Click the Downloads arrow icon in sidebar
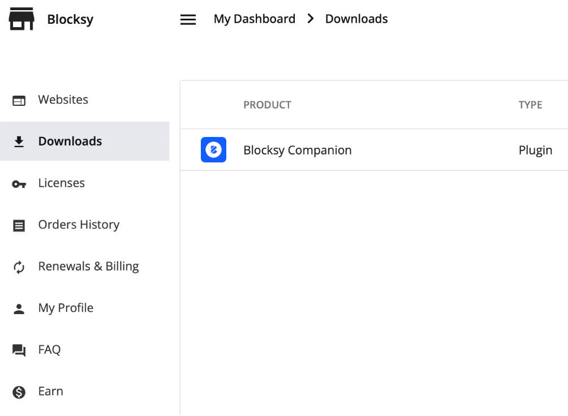 pos(19,141)
